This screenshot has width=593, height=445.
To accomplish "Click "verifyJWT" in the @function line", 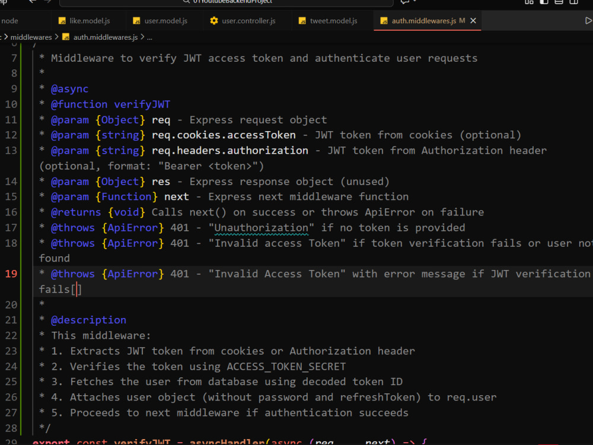I will coord(142,104).
